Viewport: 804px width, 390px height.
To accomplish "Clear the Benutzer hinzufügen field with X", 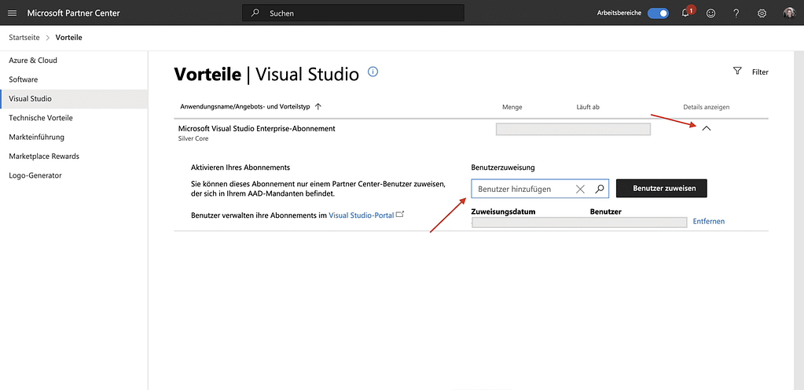I will (x=581, y=189).
